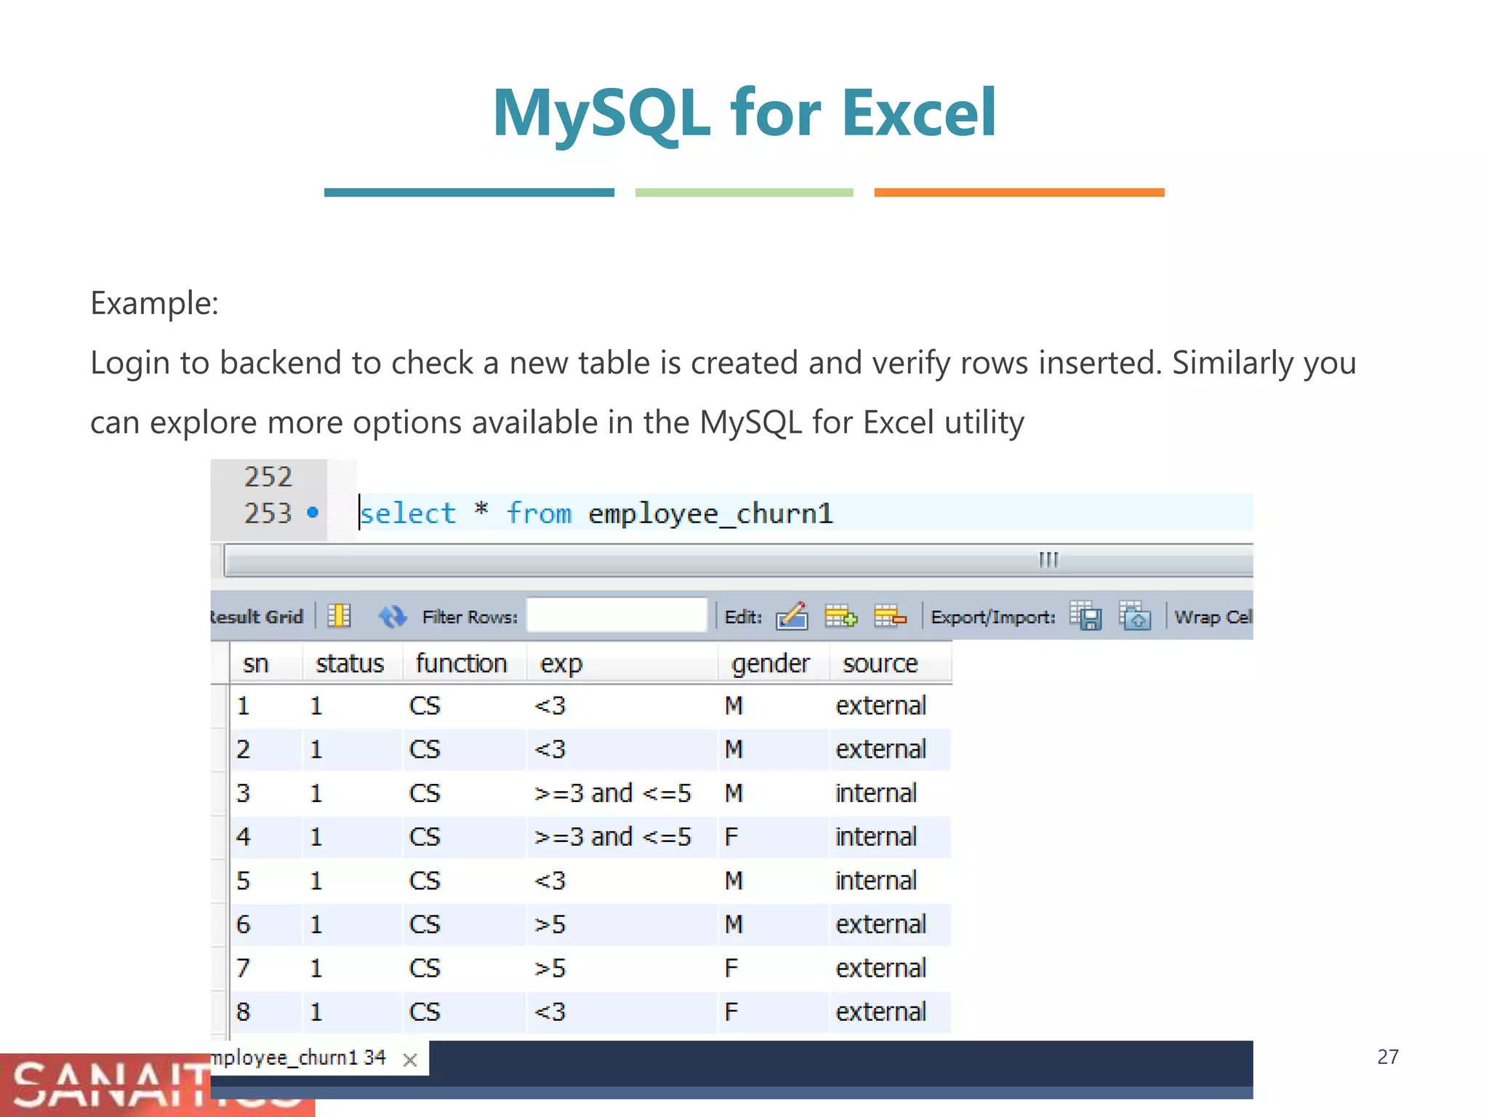Viewport: 1489px width, 1117px height.
Task: Click 'employee_churn1' in the SQL query
Action: pyautogui.click(x=710, y=514)
